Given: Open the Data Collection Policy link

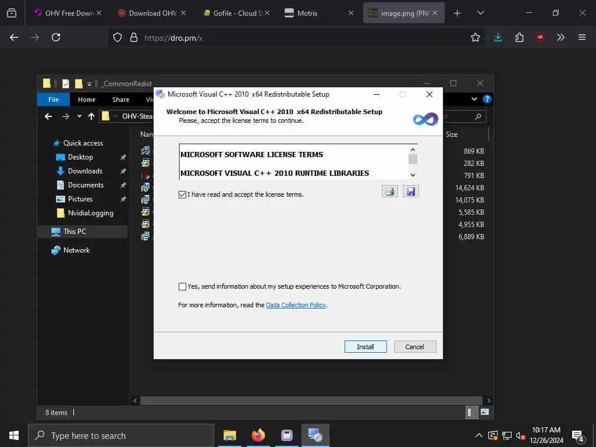Looking at the screenshot, I should [296, 305].
